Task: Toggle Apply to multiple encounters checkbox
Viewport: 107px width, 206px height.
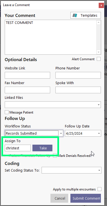Action: click(100, 189)
